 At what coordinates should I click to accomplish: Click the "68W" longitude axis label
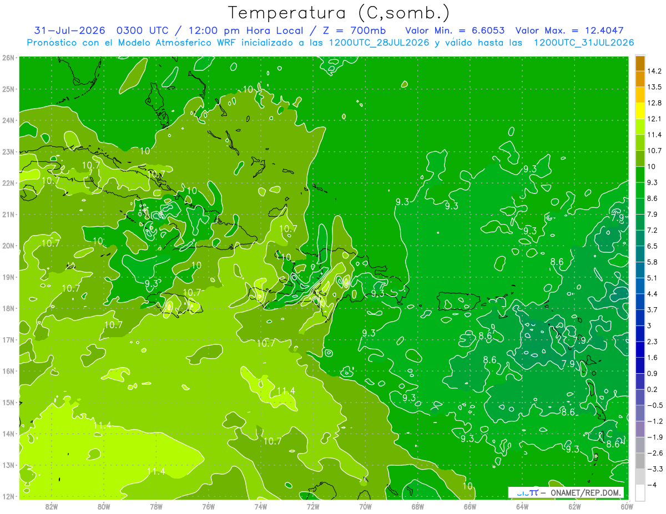(x=418, y=506)
